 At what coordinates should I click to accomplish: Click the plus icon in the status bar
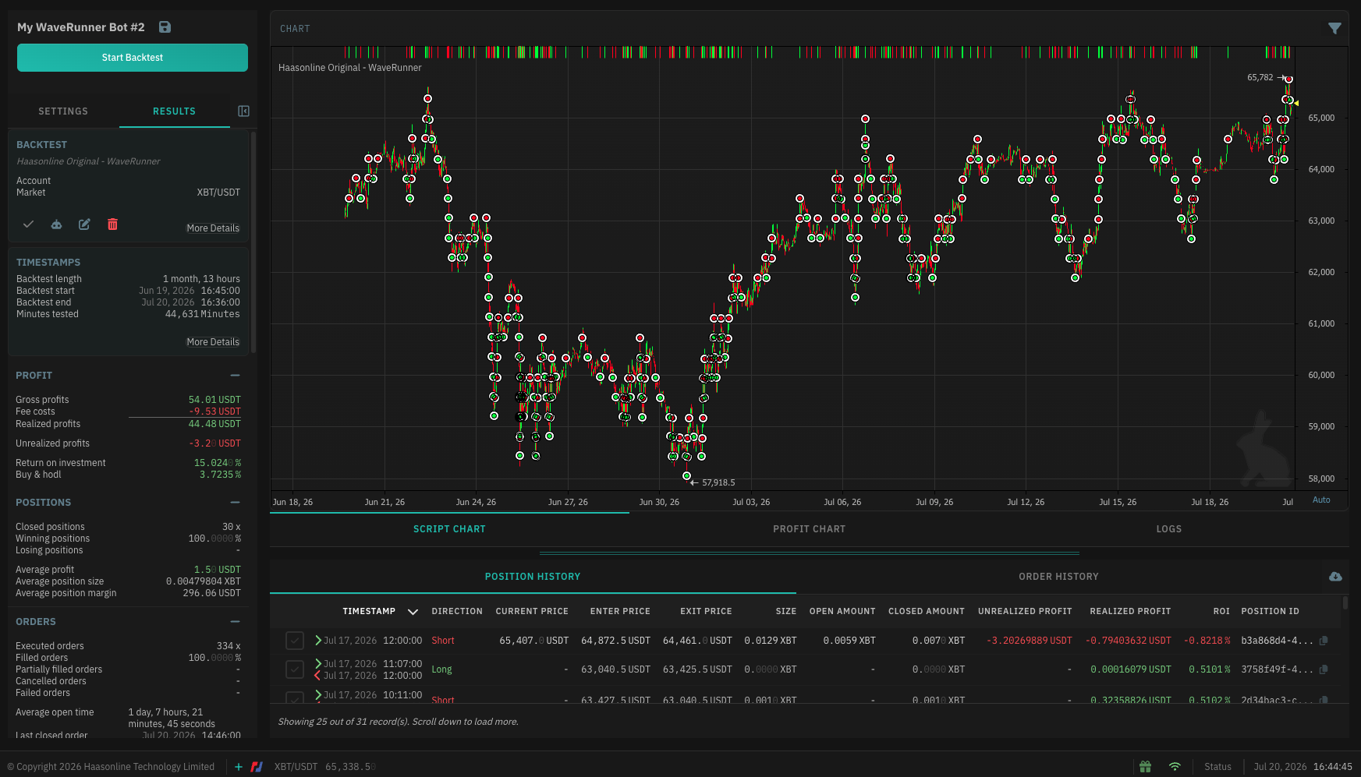(x=239, y=767)
